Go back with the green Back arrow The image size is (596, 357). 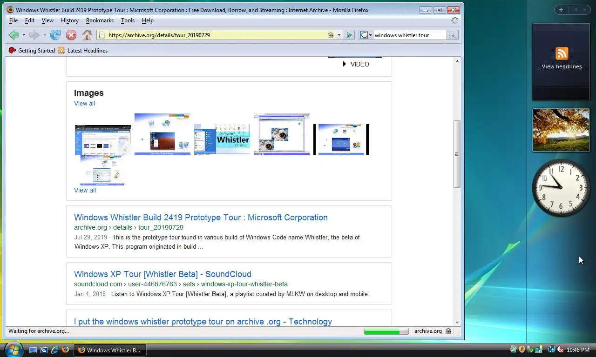tap(14, 35)
